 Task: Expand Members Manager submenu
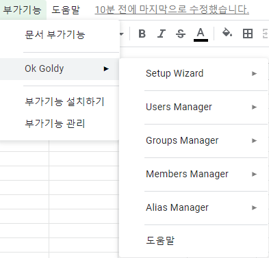194,174
